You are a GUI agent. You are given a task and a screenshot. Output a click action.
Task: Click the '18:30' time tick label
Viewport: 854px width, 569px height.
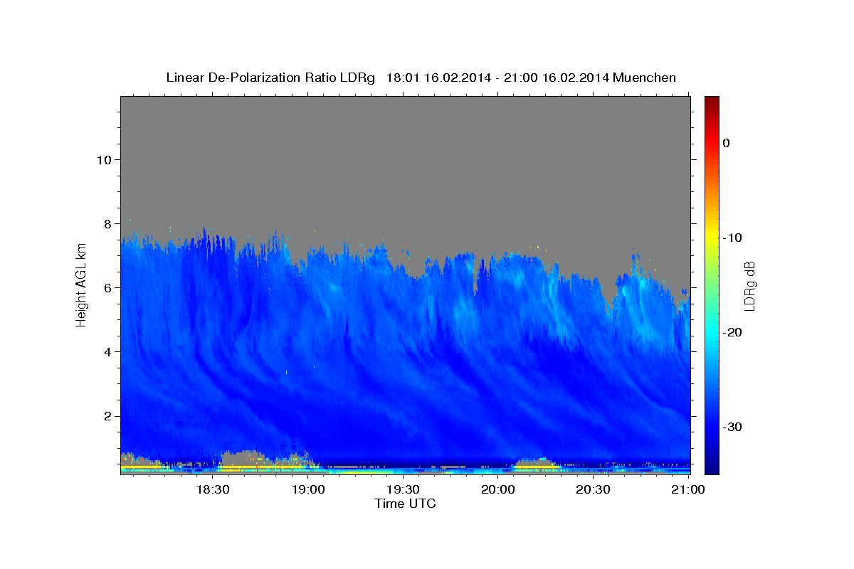coord(212,489)
